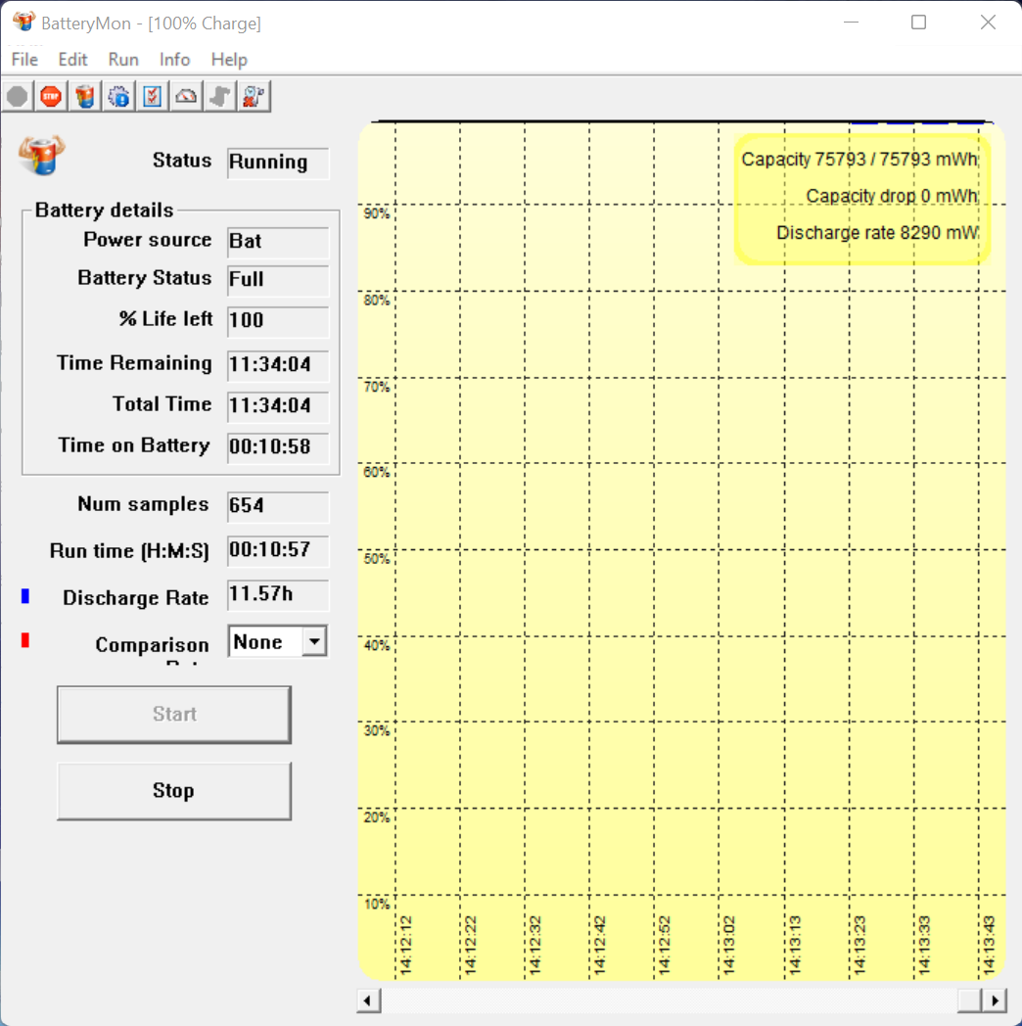Click the BatteryMon logo beside Status

[x=41, y=155]
